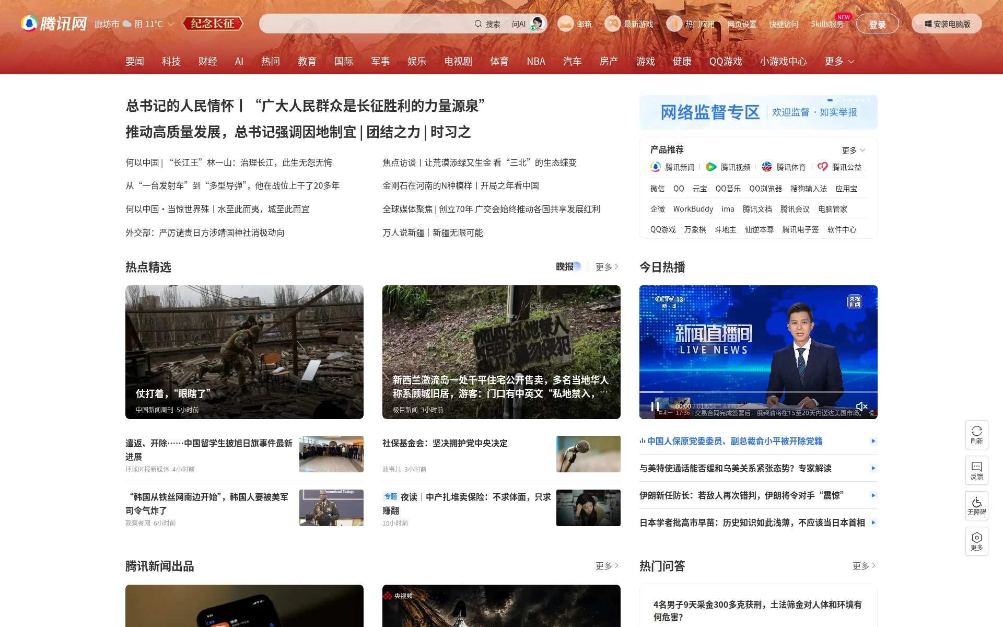Open 腾讯新闻出品 更多 link
This screenshot has width=1003, height=627.
[607, 566]
